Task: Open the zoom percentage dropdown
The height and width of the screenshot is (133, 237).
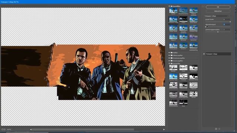Action: click(14, 129)
